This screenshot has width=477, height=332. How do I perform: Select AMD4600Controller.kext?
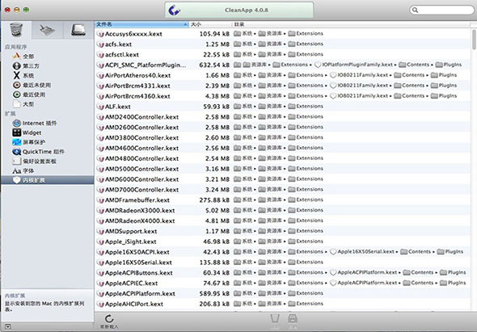click(141, 148)
